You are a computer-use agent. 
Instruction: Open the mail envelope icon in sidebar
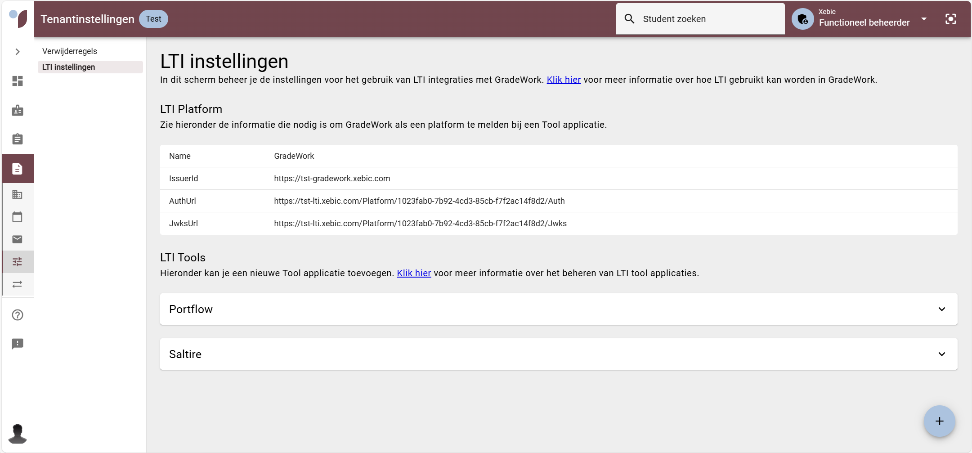pos(18,239)
